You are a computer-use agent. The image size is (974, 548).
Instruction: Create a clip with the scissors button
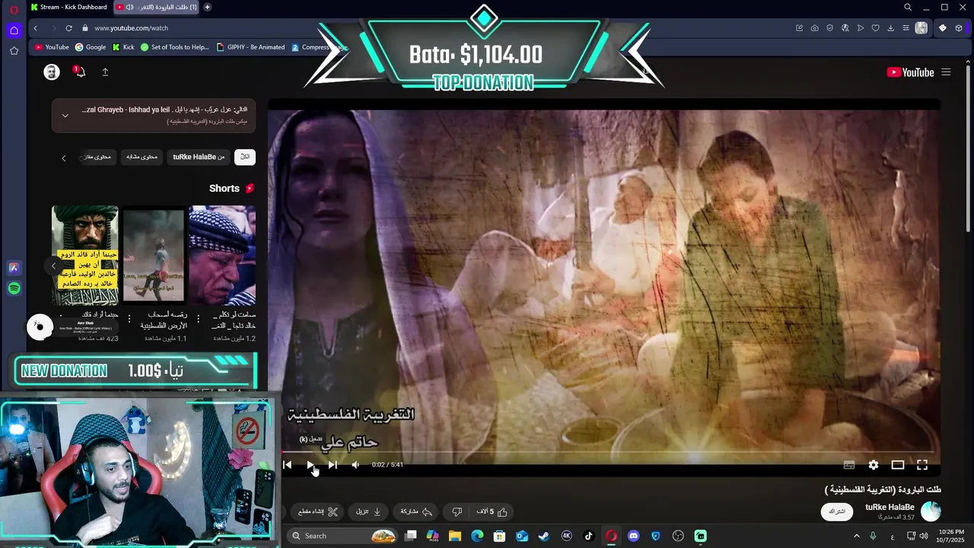[318, 511]
